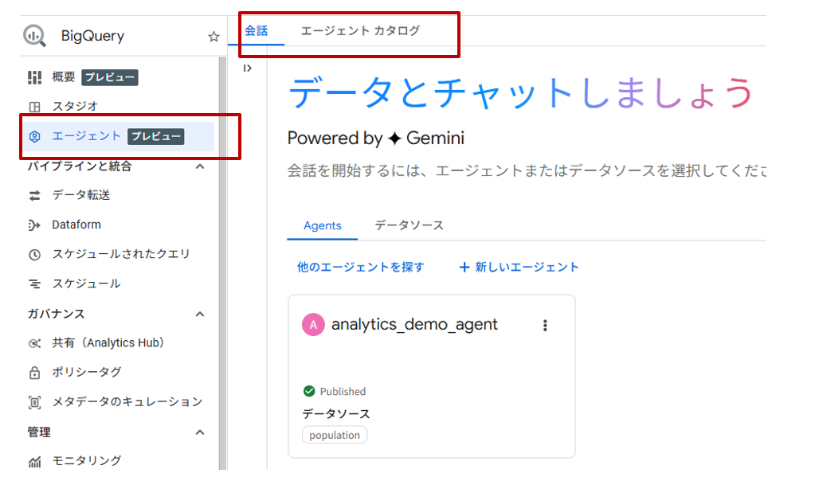This screenshot has width=815, height=485.
Task: Click the population data source chip
Action: [335, 435]
